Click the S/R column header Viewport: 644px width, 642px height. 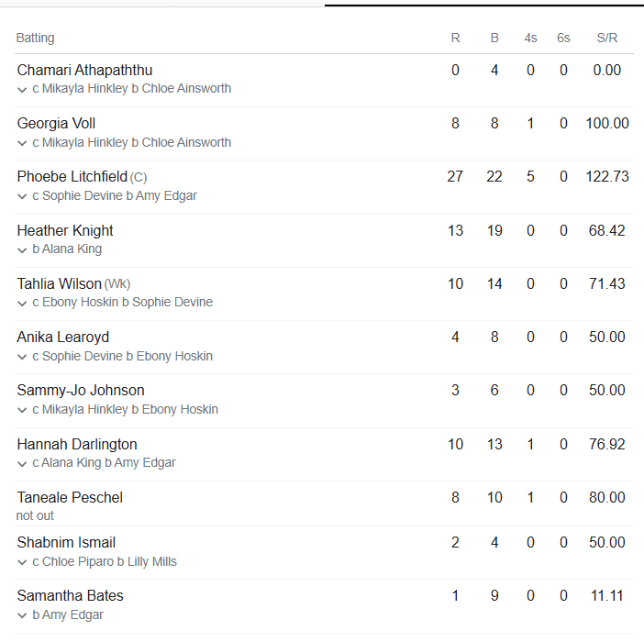tap(607, 38)
